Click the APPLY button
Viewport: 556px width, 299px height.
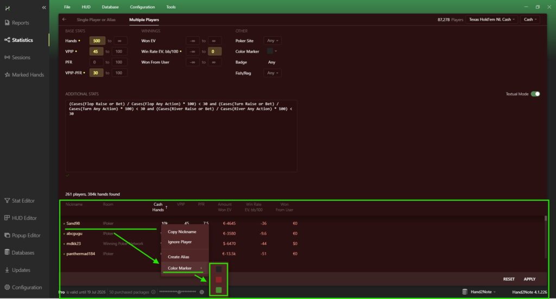pyautogui.click(x=529, y=279)
